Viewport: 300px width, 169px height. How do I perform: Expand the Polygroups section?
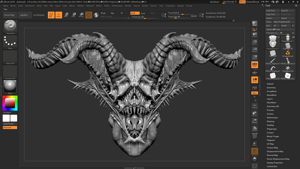[x=271, y=129]
